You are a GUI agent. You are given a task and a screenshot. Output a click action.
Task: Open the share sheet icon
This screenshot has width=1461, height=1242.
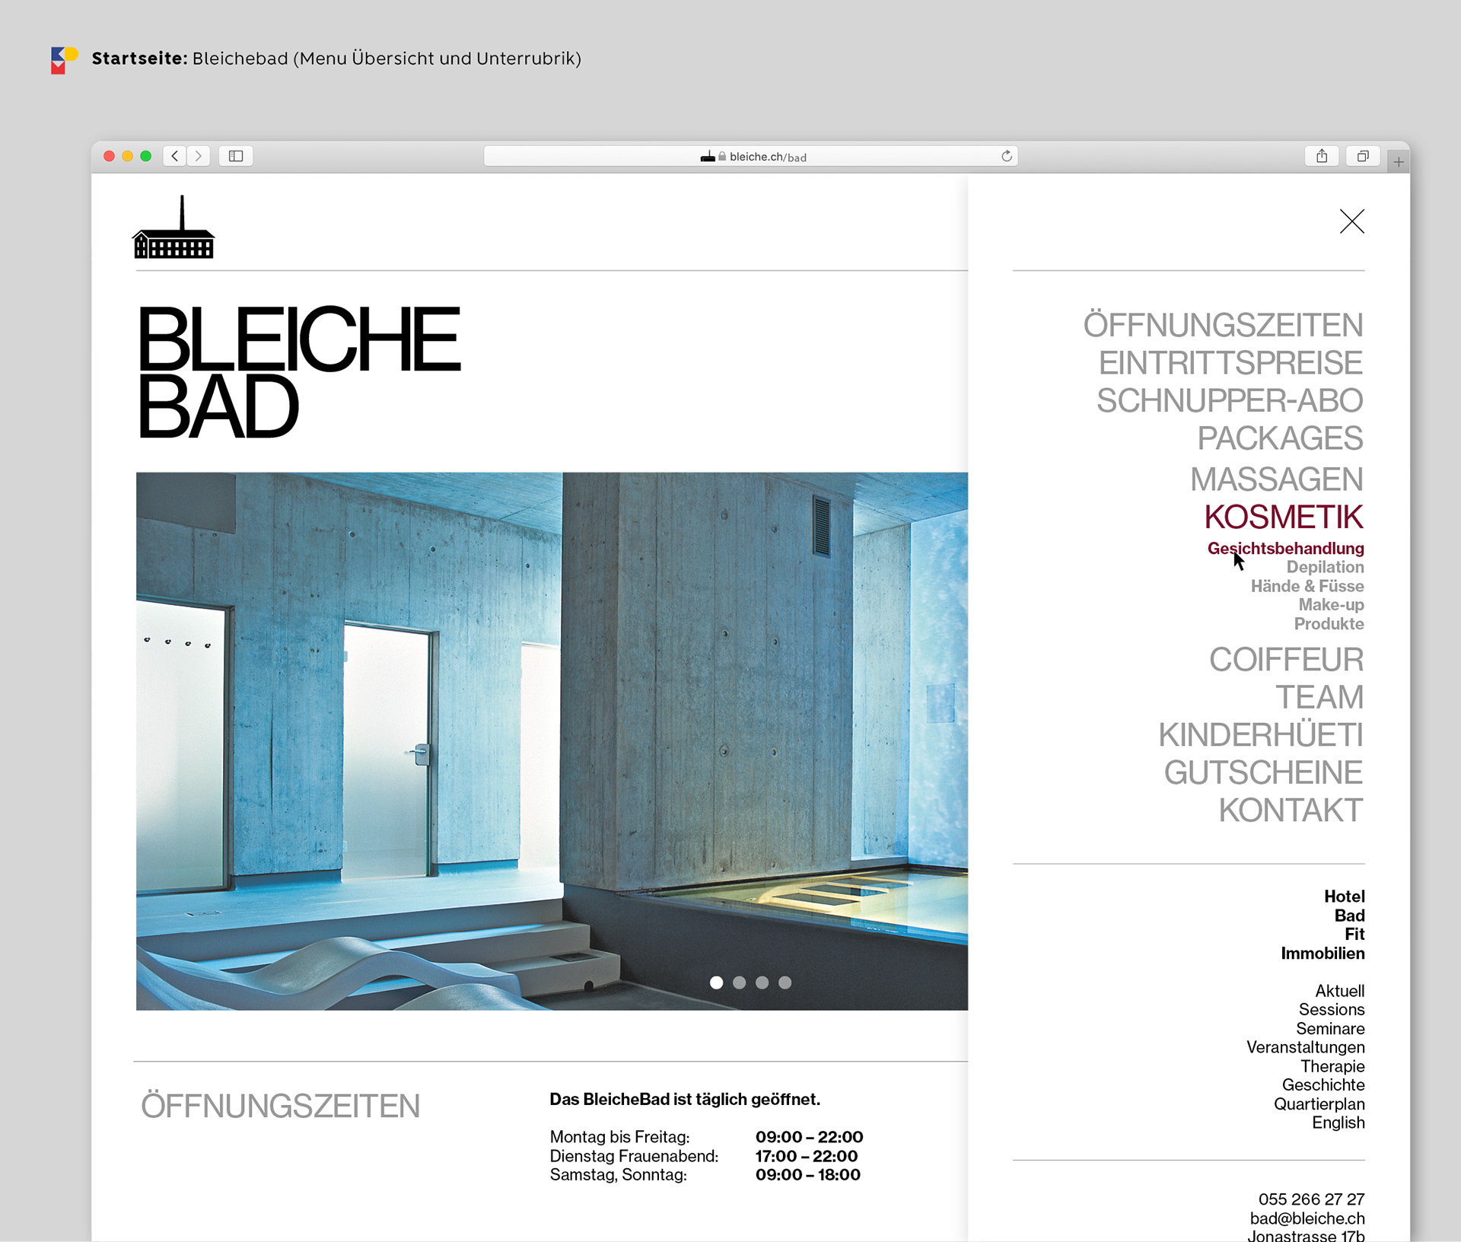(x=1322, y=156)
